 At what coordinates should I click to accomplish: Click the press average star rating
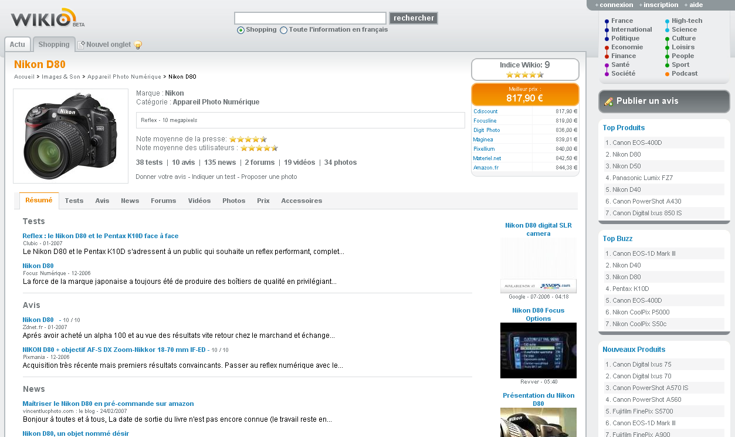[x=248, y=139]
